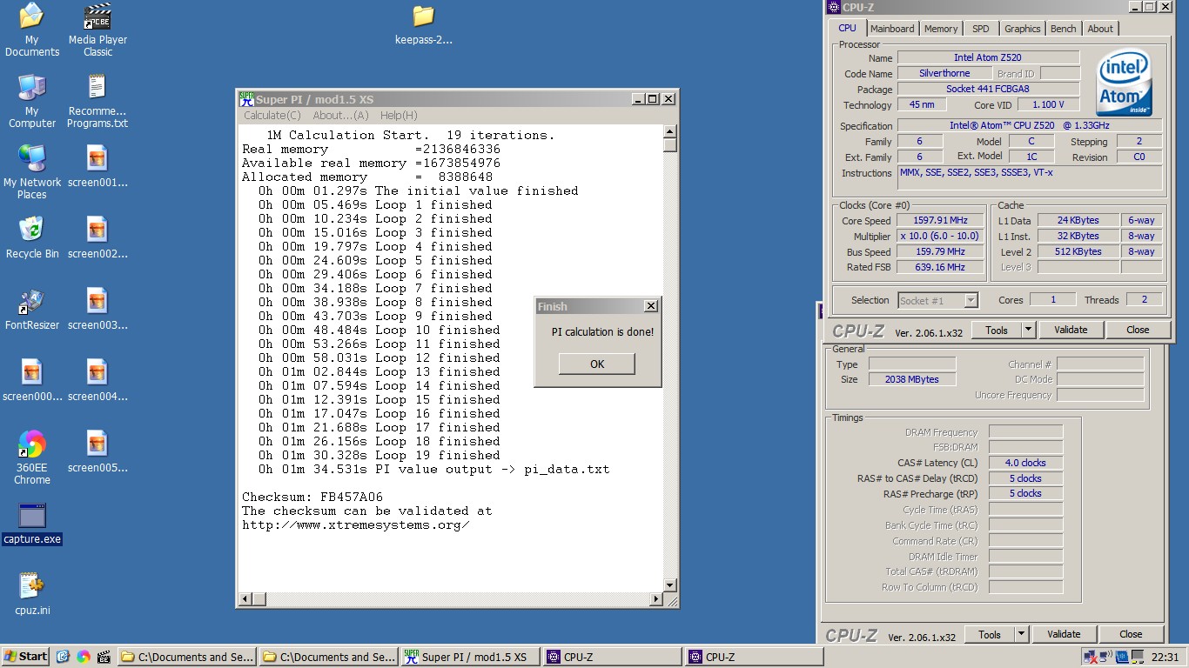Click the Checksum: FB457A06 line
The image size is (1189, 668).
click(312, 498)
